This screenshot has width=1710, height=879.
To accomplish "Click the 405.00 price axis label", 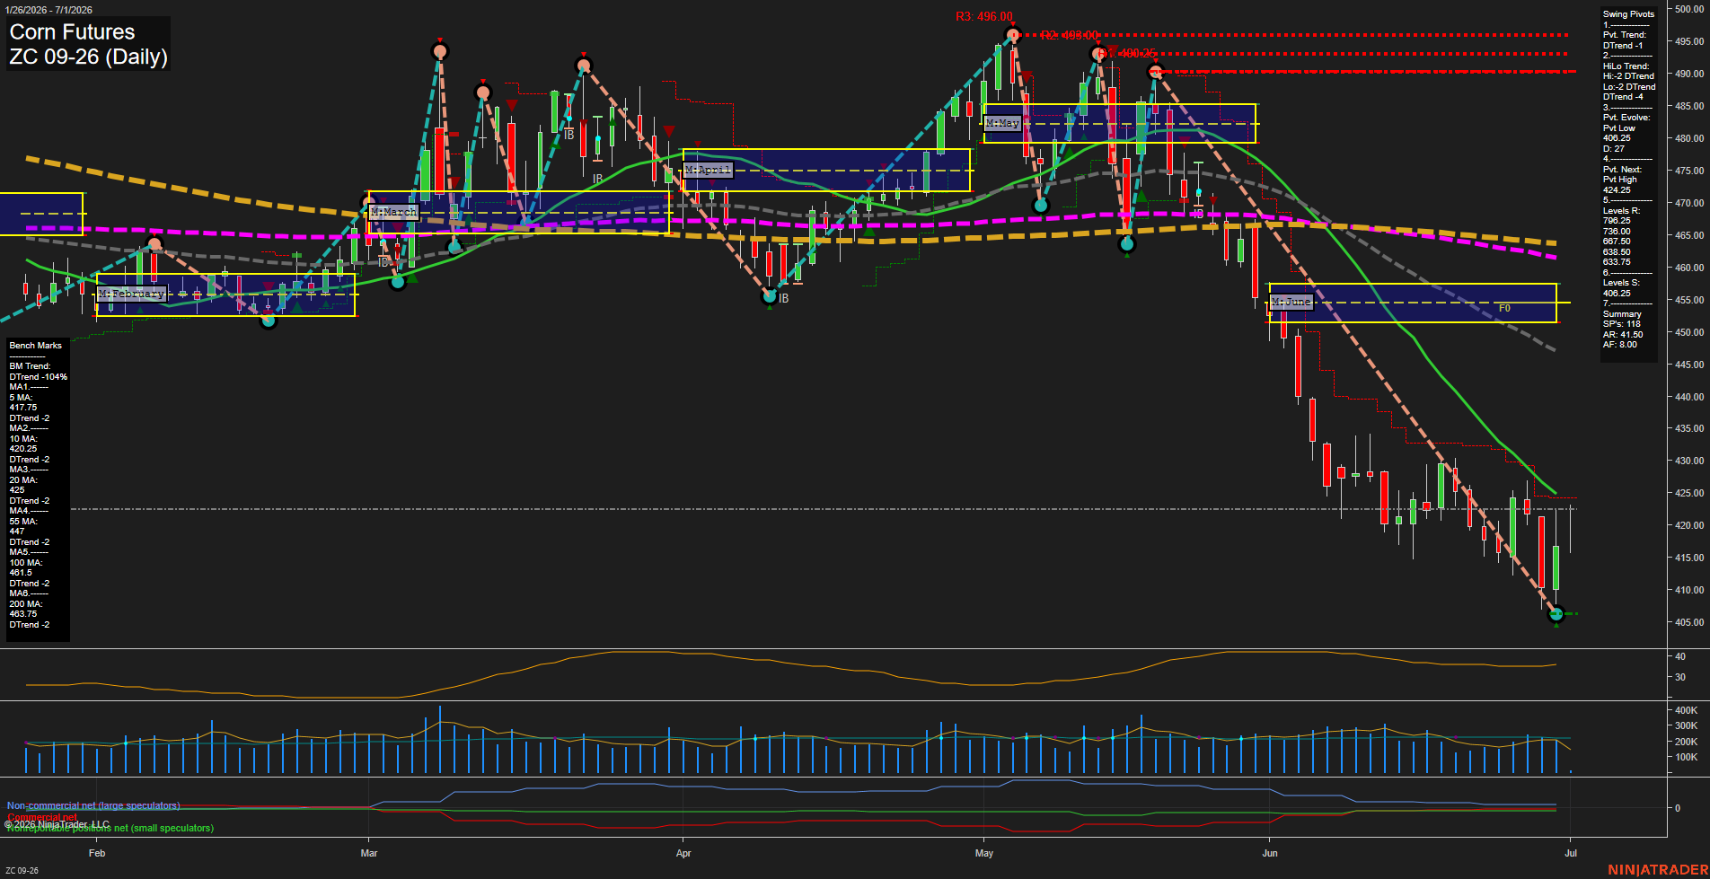I will point(1689,622).
